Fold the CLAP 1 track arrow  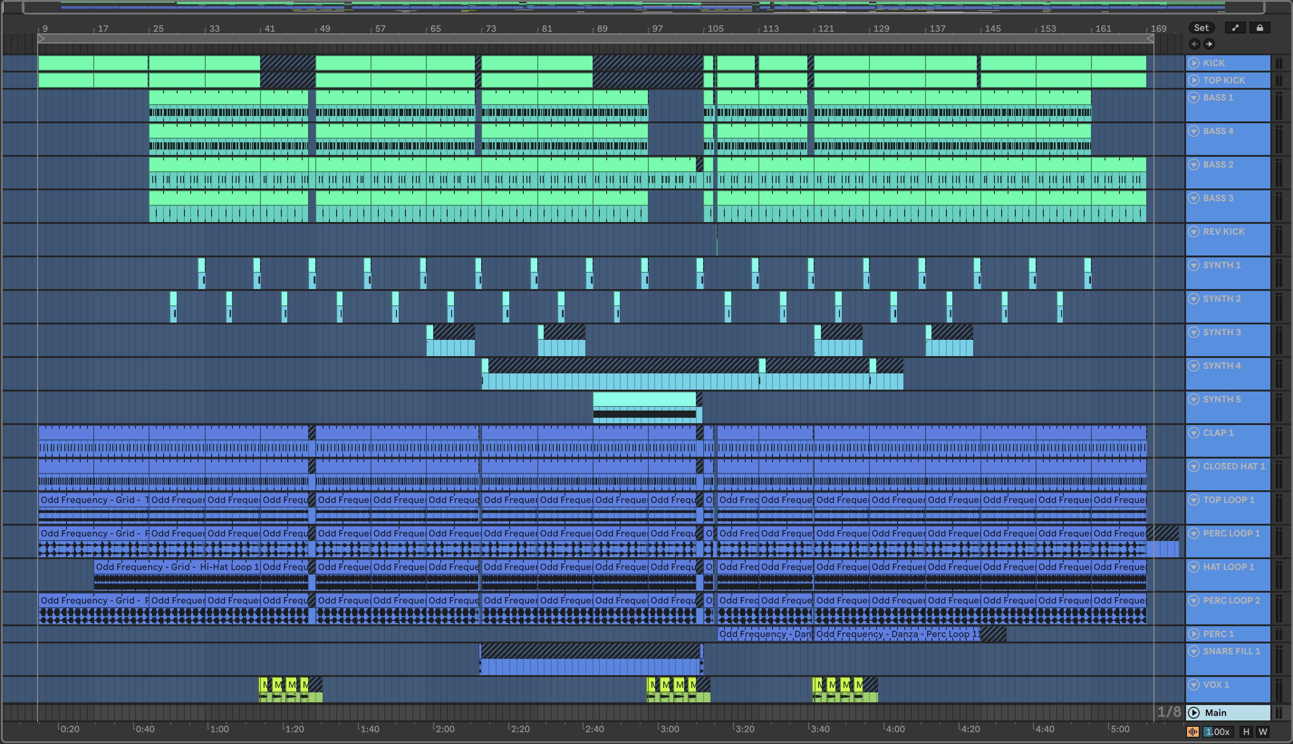click(1194, 433)
